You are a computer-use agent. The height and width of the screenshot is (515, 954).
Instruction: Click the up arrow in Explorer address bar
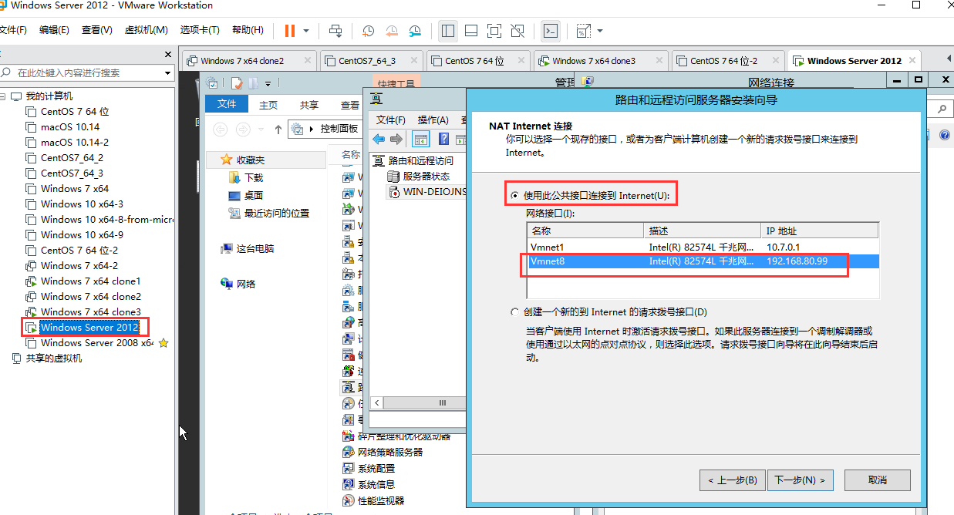pyautogui.click(x=278, y=129)
